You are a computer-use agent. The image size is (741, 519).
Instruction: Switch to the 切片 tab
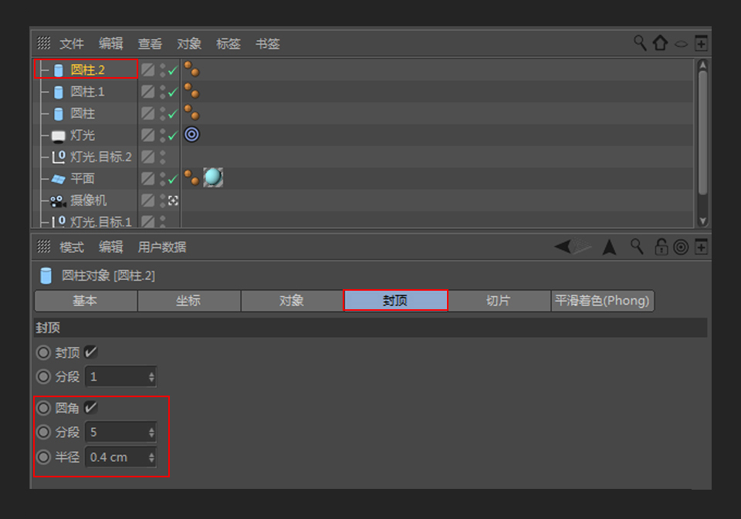499,301
